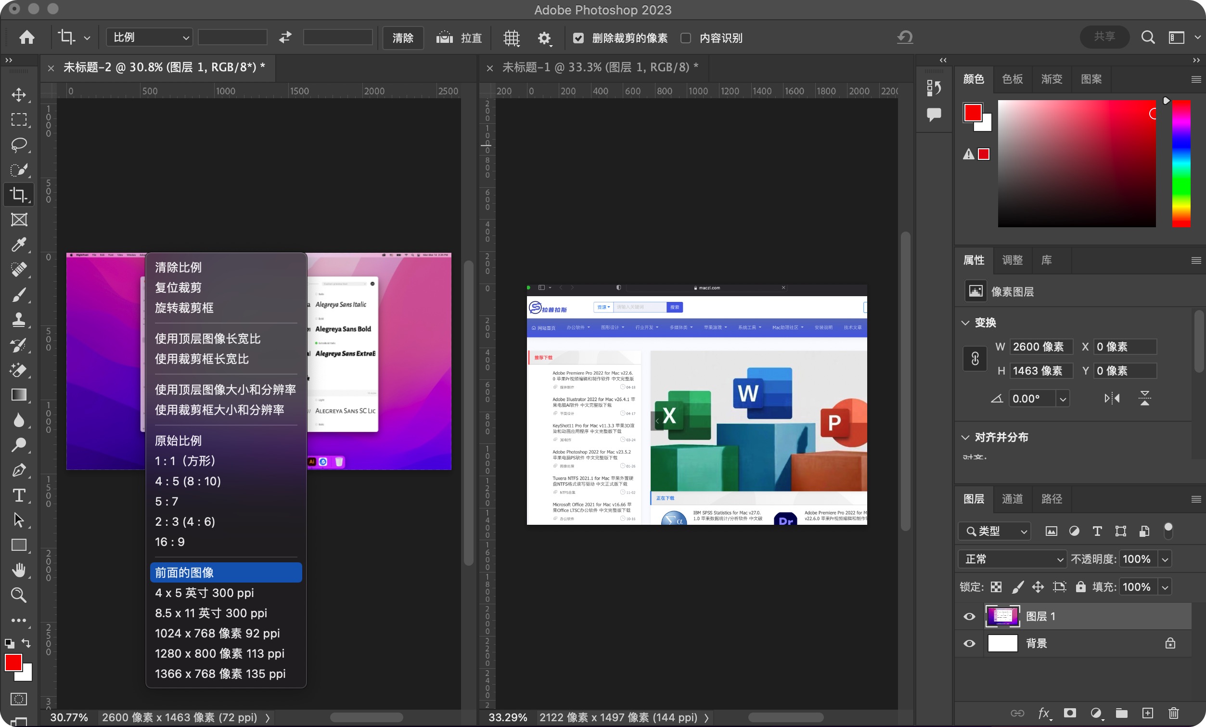Click foreground color in left toolbar

pyautogui.click(x=13, y=663)
